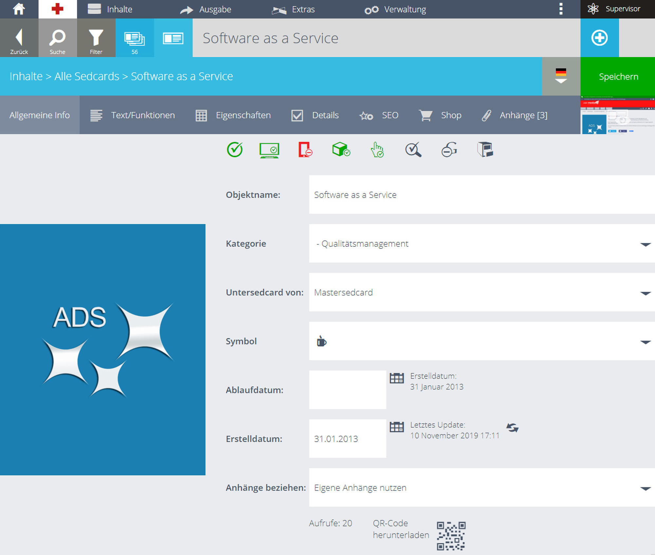Switch to the Eigenschaften tab
This screenshot has height=555, width=655.
coord(233,115)
